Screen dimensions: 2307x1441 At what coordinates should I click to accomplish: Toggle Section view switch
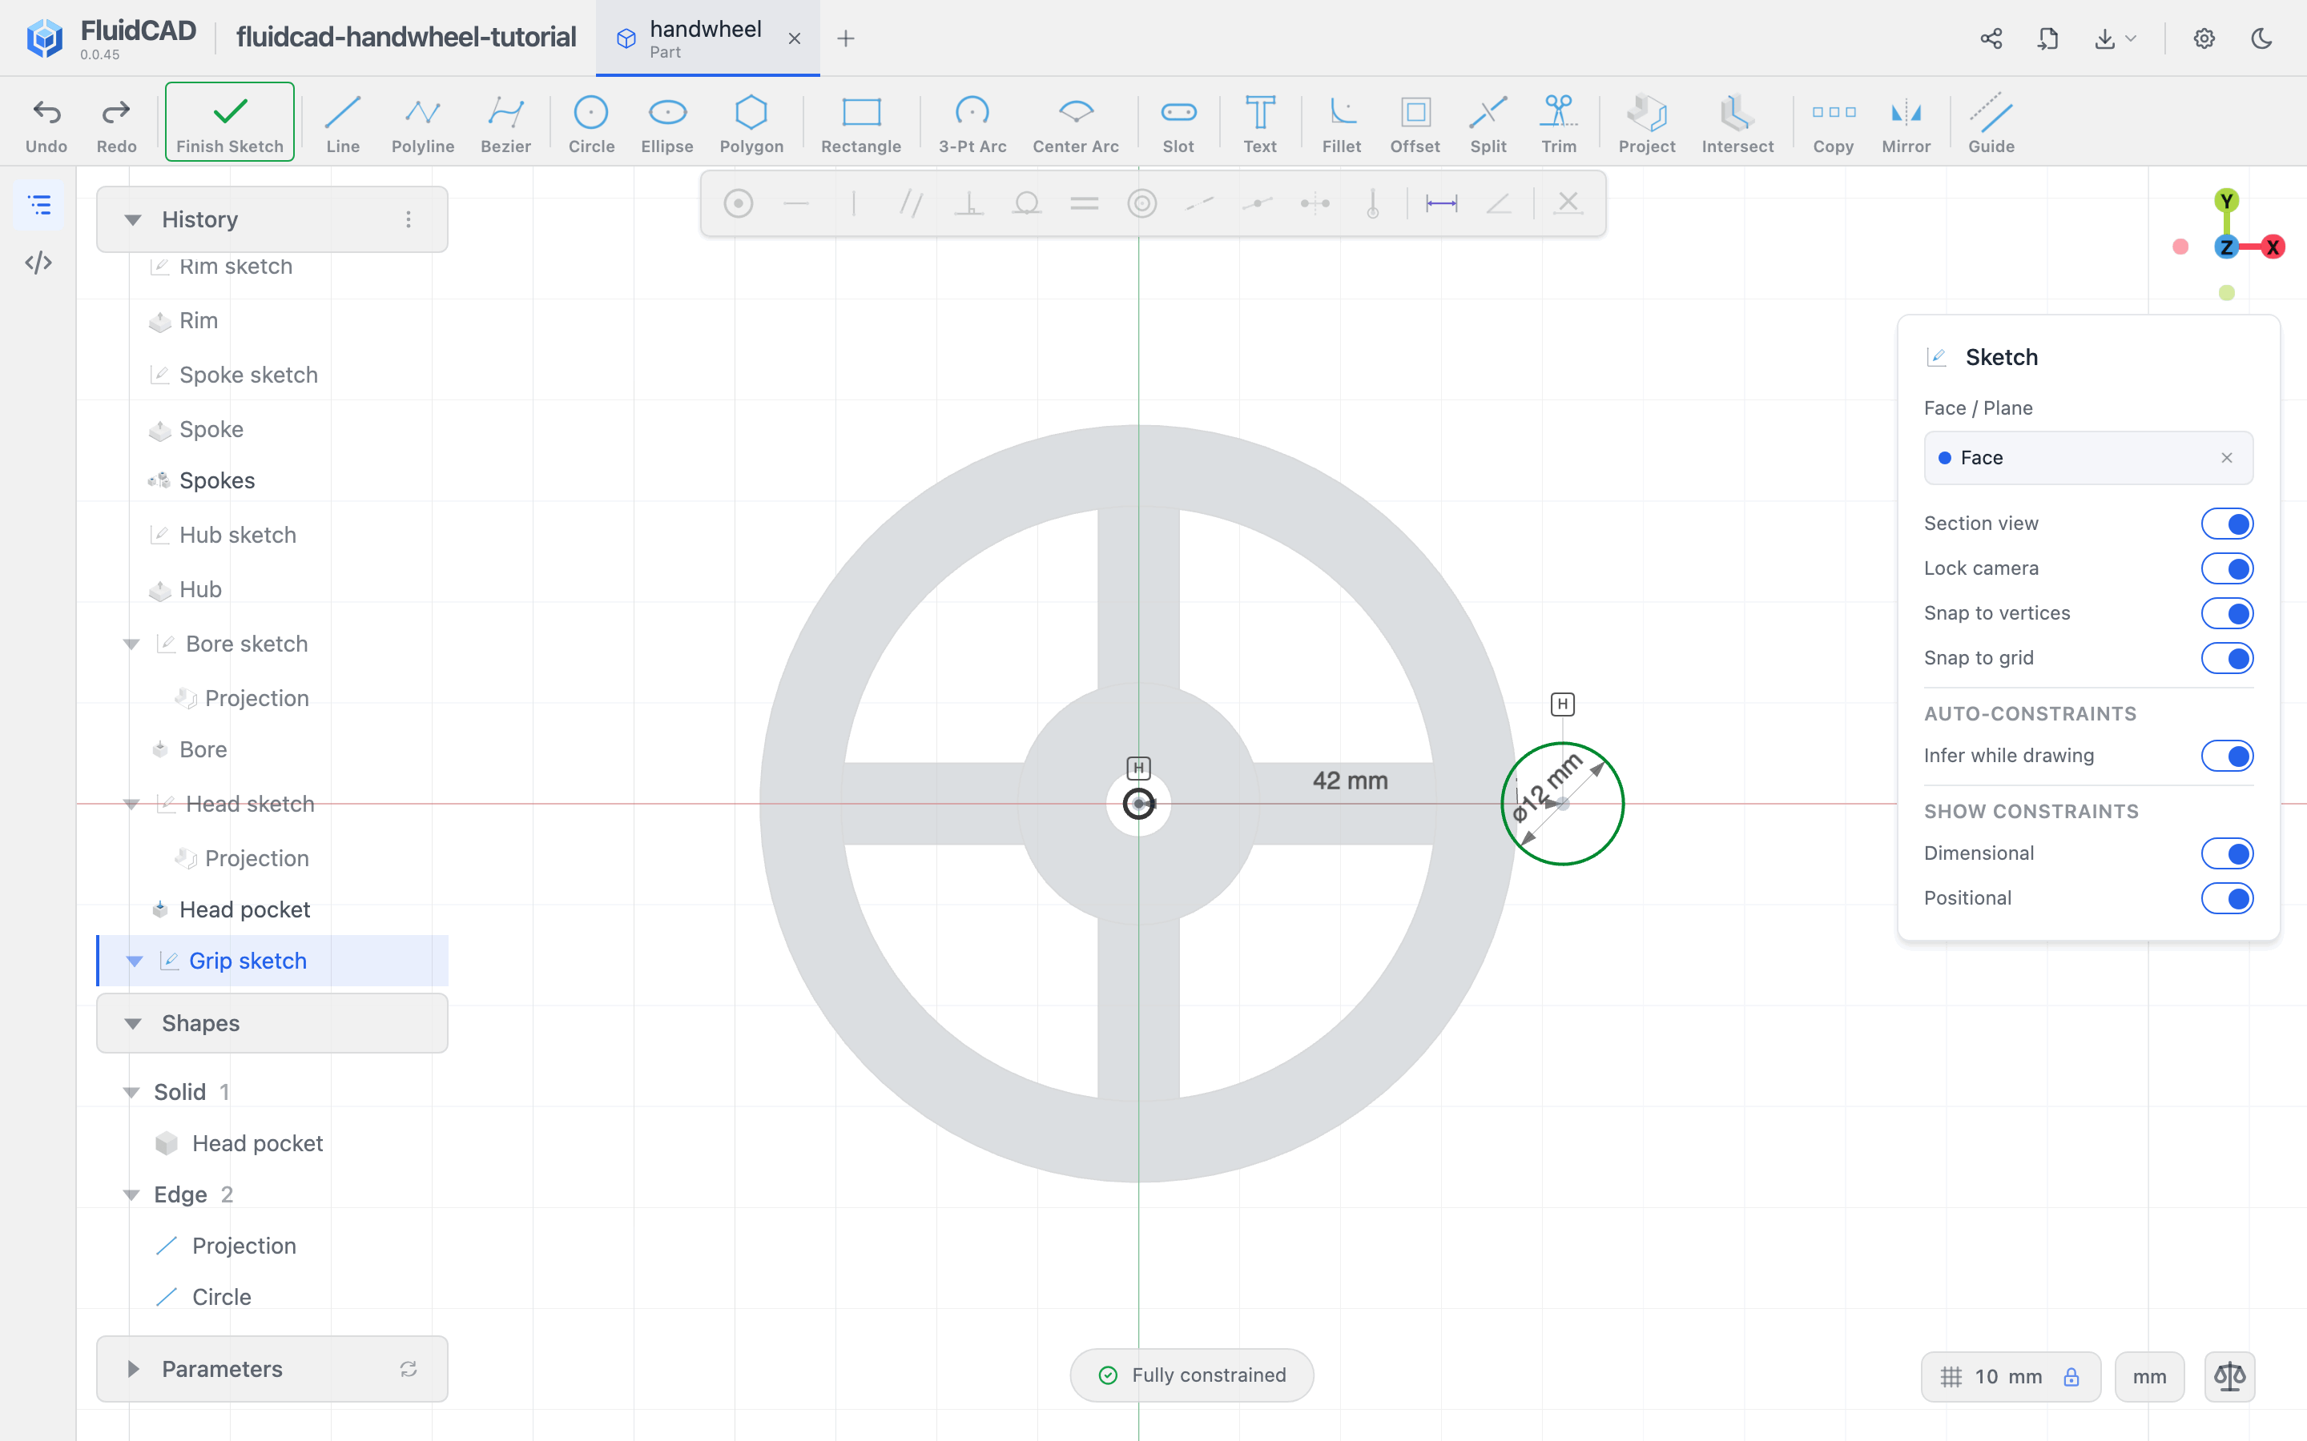coord(2227,524)
